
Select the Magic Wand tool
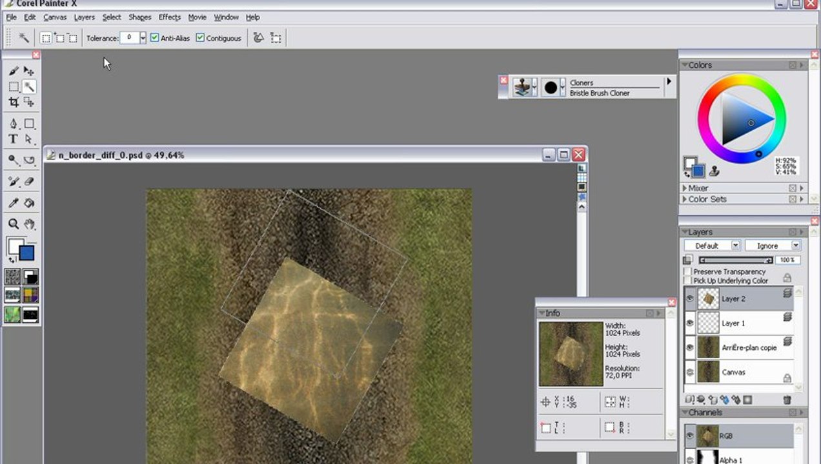[x=29, y=86]
